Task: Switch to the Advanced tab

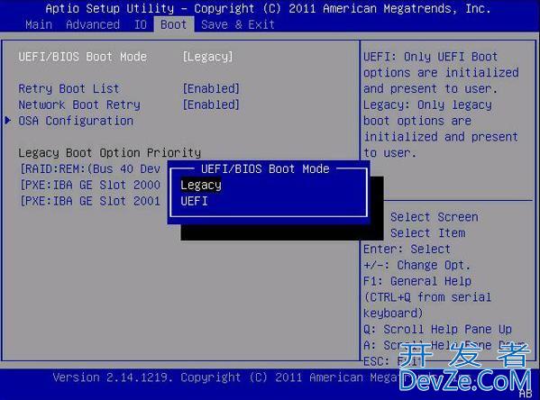Action: [x=93, y=24]
